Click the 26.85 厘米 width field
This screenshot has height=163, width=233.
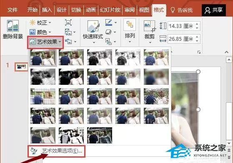[x=181, y=39]
